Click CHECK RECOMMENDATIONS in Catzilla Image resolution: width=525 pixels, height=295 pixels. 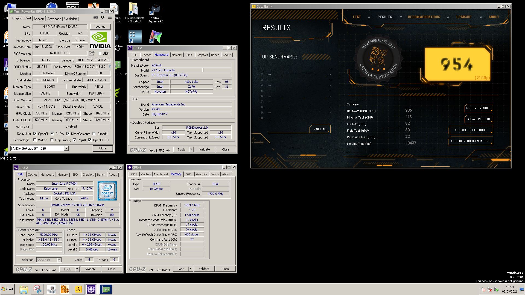[x=471, y=141]
